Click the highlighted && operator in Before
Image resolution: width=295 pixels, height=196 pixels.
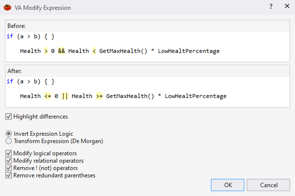61,51
